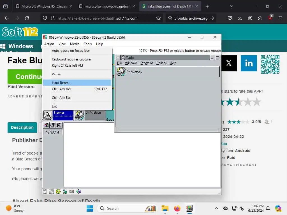287x215 pixels.
Task: Select Hard Reset... from the Action menu
Action: (77, 83)
